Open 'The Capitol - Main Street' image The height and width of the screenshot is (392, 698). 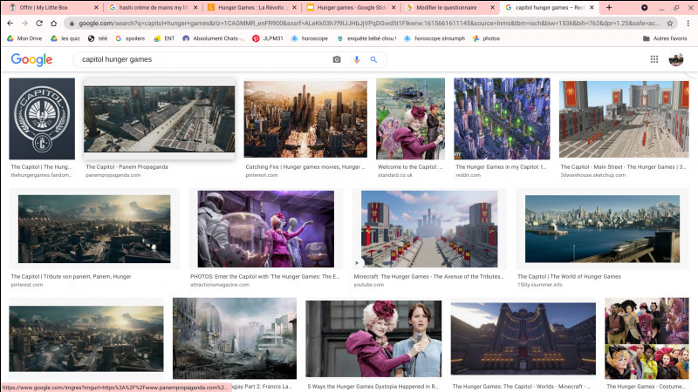click(624, 119)
